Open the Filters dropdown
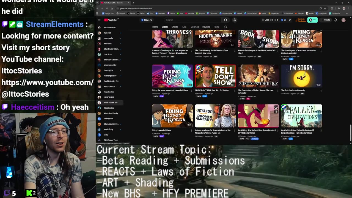352x198 pixels. click(147, 20)
